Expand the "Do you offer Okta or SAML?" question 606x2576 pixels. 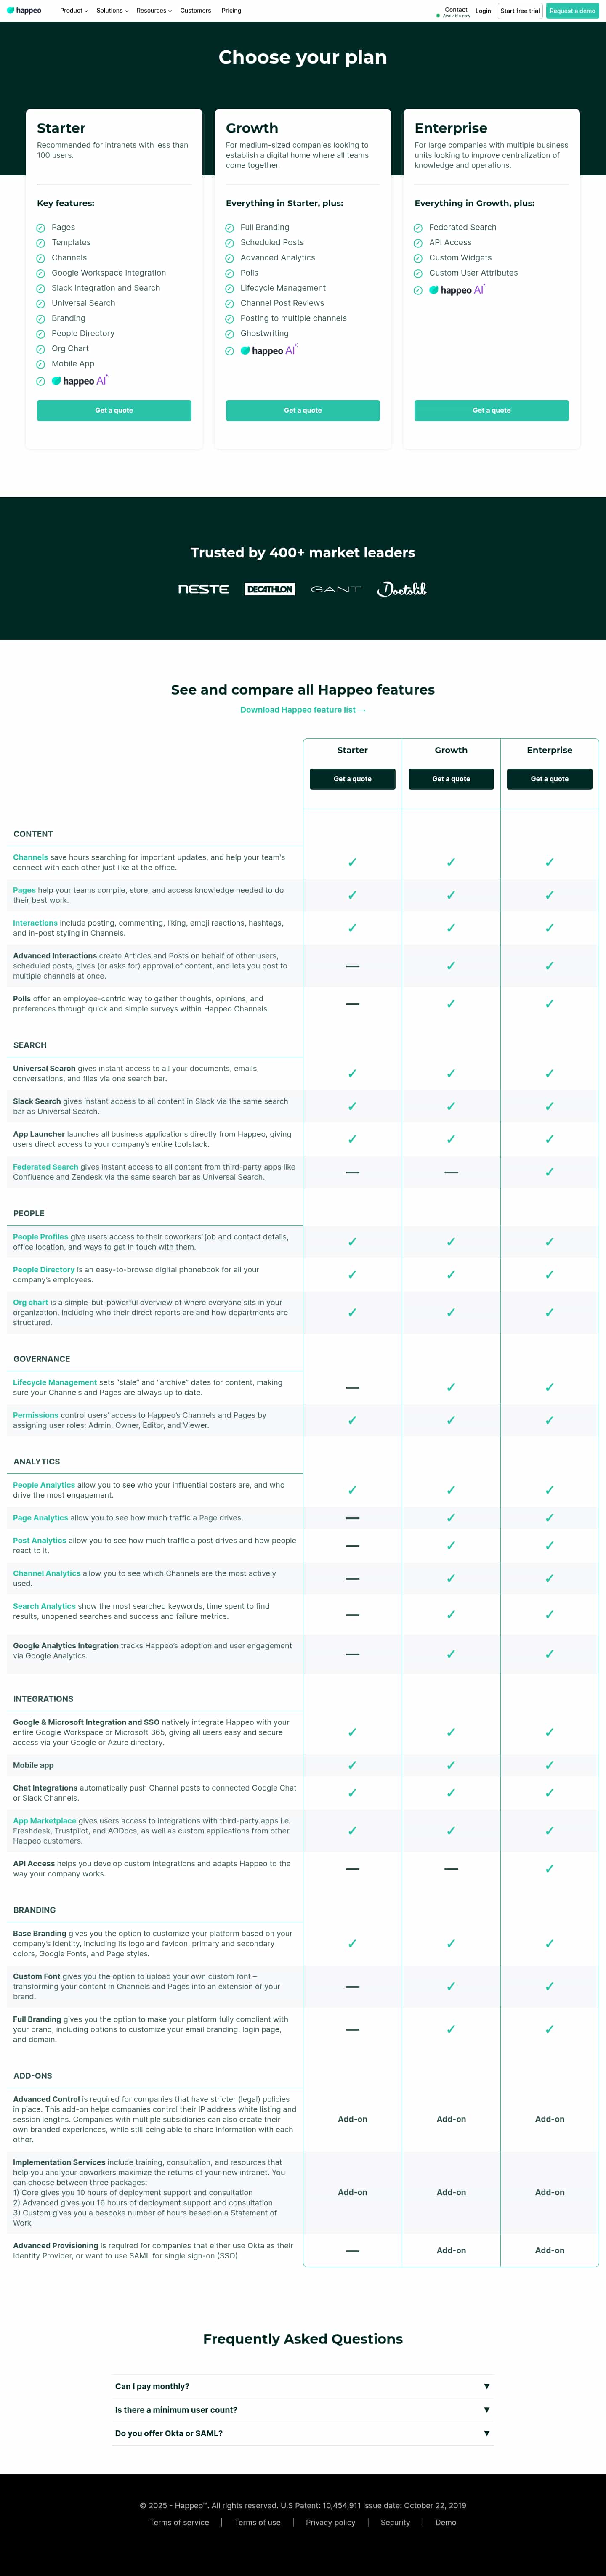pos(302,2433)
